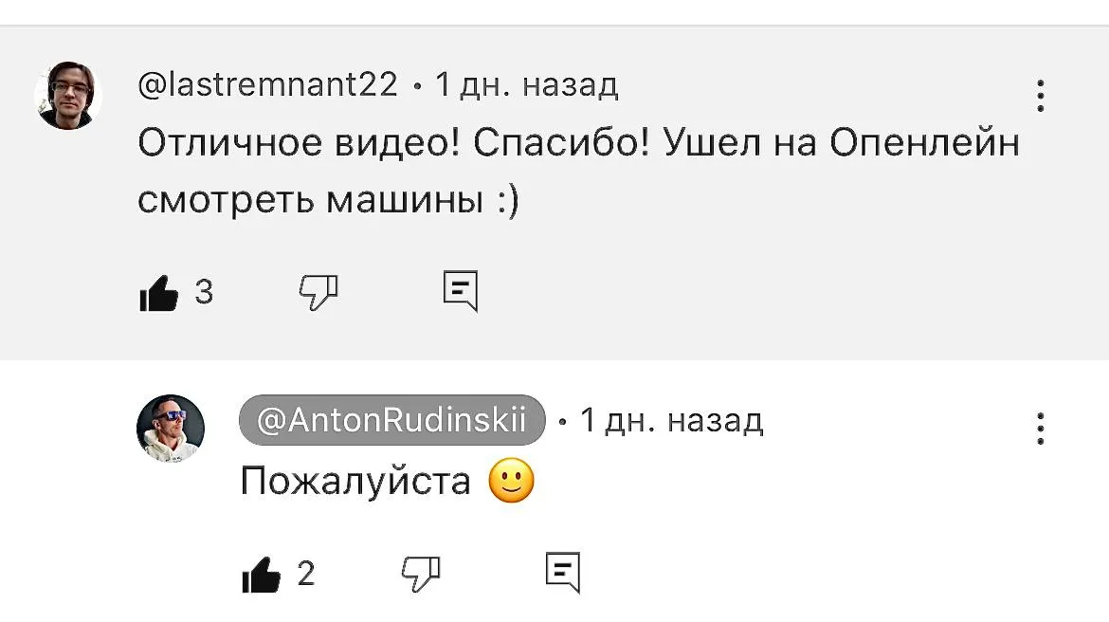The width and height of the screenshot is (1109, 622).
Task: Click the smiley emoji in the reply
Action: [512, 481]
